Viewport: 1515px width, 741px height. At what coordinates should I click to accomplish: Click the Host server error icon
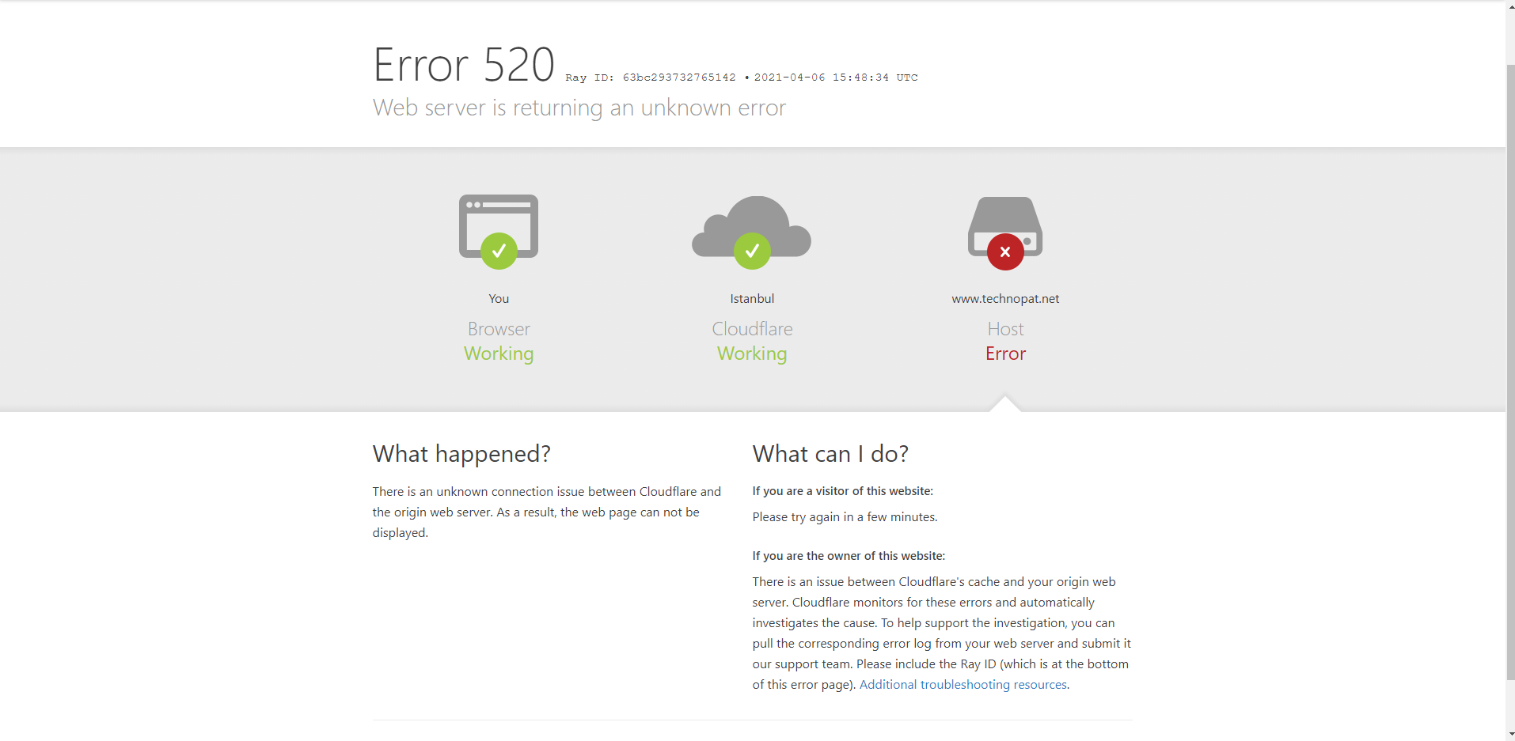(x=1005, y=233)
